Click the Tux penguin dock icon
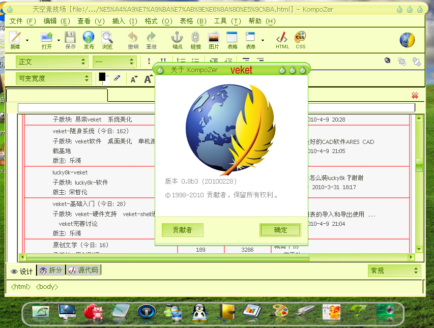 pos(199,313)
